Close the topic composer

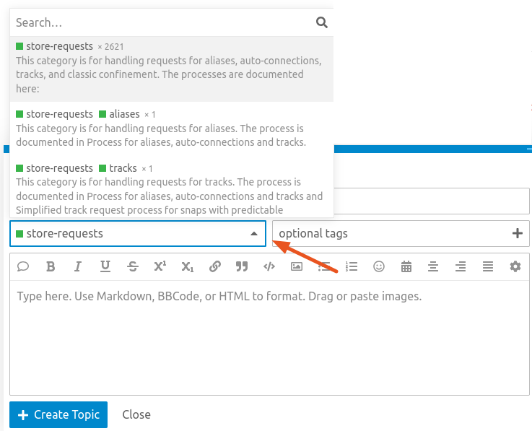[x=136, y=415]
